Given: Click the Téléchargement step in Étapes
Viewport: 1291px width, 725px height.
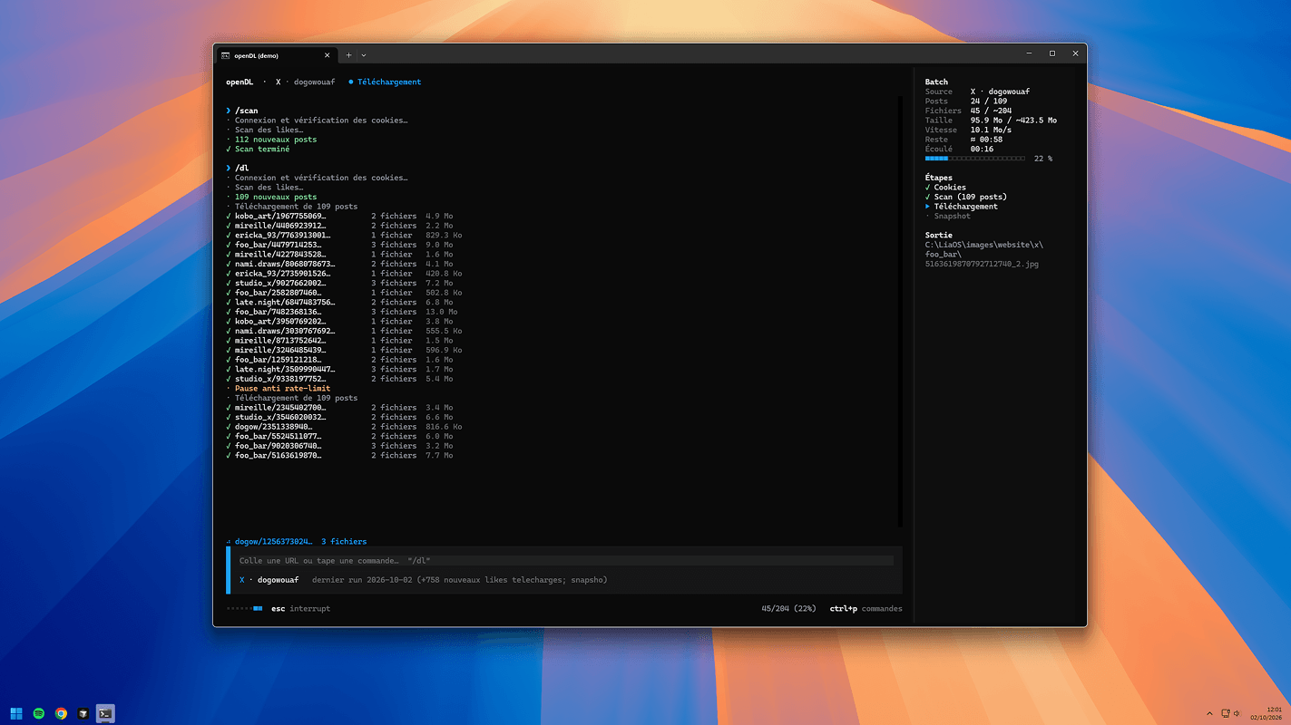Looking at the screenshot, I should (962, 207).
